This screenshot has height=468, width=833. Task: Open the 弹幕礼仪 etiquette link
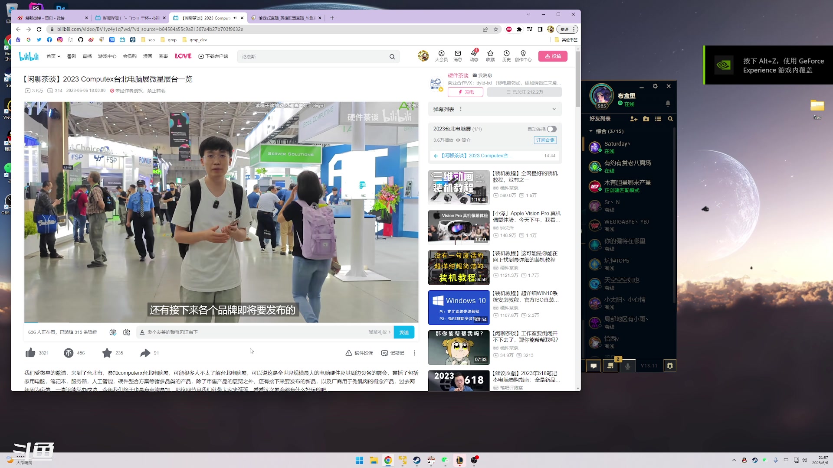[379, 332]
